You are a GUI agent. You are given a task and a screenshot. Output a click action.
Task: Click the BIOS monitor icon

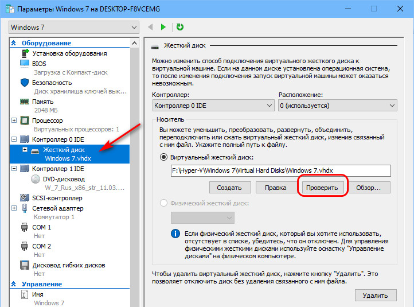click(25, 63)
